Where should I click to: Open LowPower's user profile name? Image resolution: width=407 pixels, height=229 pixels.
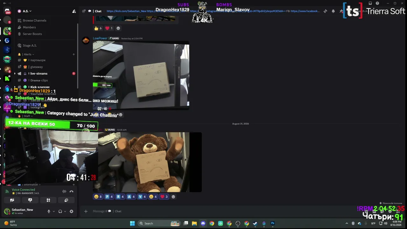click(100, 38)
